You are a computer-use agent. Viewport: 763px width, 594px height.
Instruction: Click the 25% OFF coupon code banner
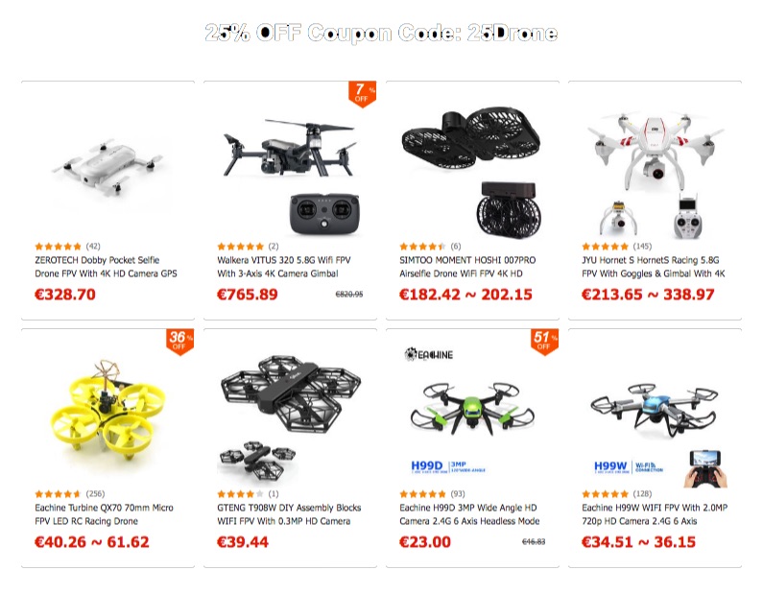(x=381, y=33)
